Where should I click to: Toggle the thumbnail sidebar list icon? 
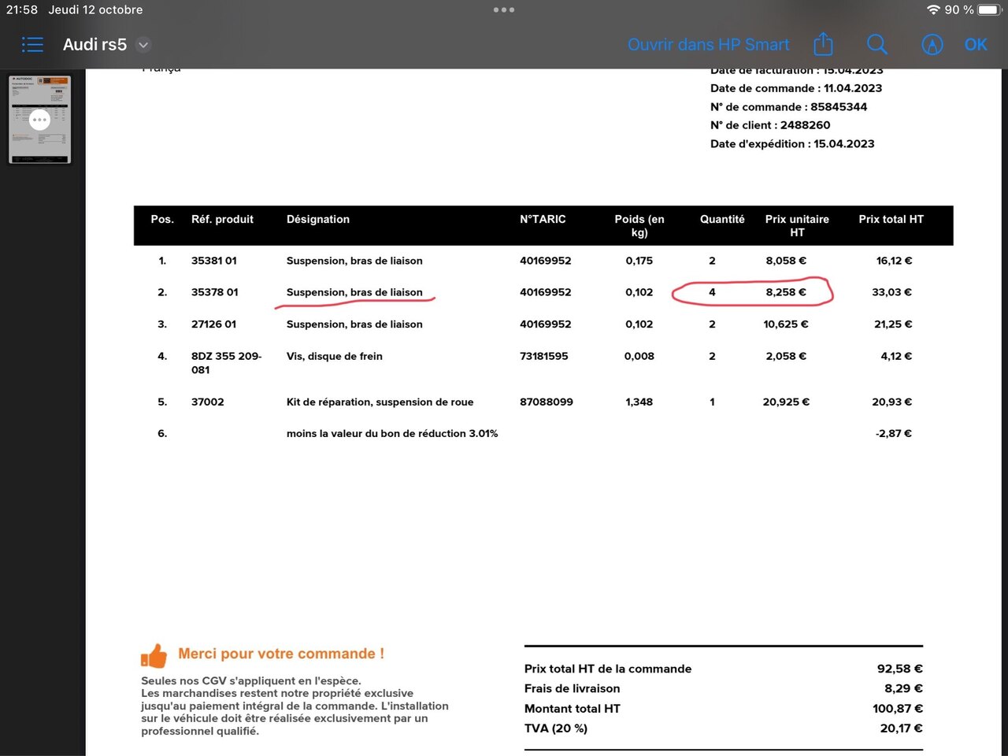point(32,45)
